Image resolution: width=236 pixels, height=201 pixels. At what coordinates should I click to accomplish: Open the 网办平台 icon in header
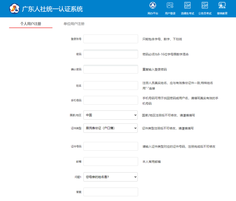[153, 6]
